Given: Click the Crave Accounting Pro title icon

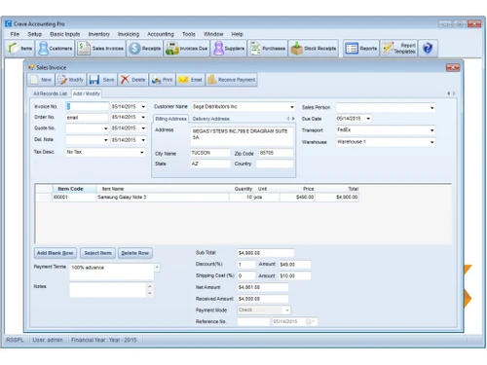Looking at the screenshot, I should 8,23.
